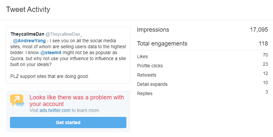
Task: Click the 70 likes count
Action: coord(265,55)
